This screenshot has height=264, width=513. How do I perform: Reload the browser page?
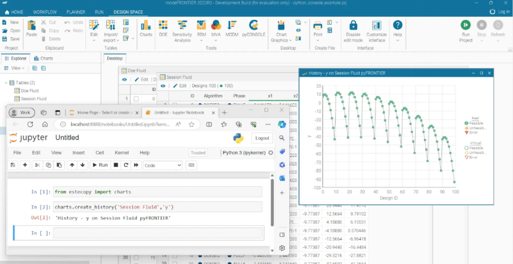point(30,124)
